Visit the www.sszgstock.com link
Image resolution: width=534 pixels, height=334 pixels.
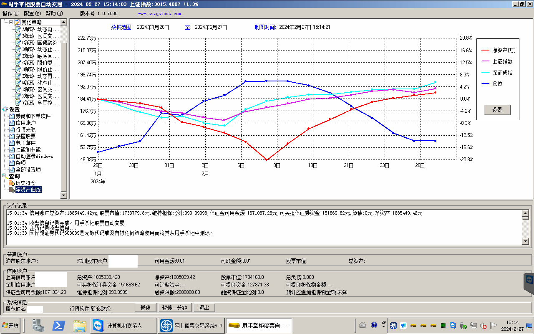coord(159,14)
